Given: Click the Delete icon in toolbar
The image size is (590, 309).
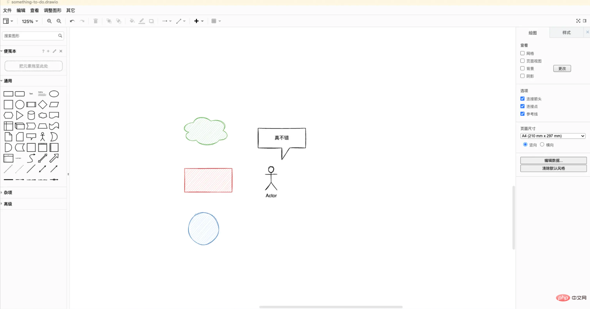Looking at the screenshot, I should coord(95,21).
